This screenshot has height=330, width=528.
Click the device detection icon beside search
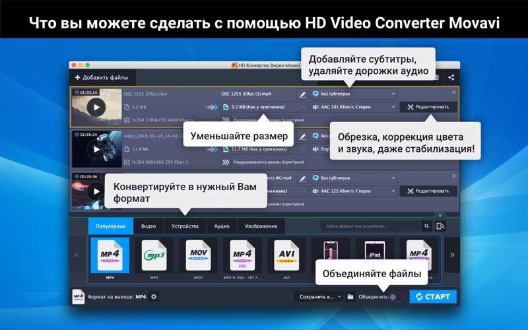tap(440, 226)
